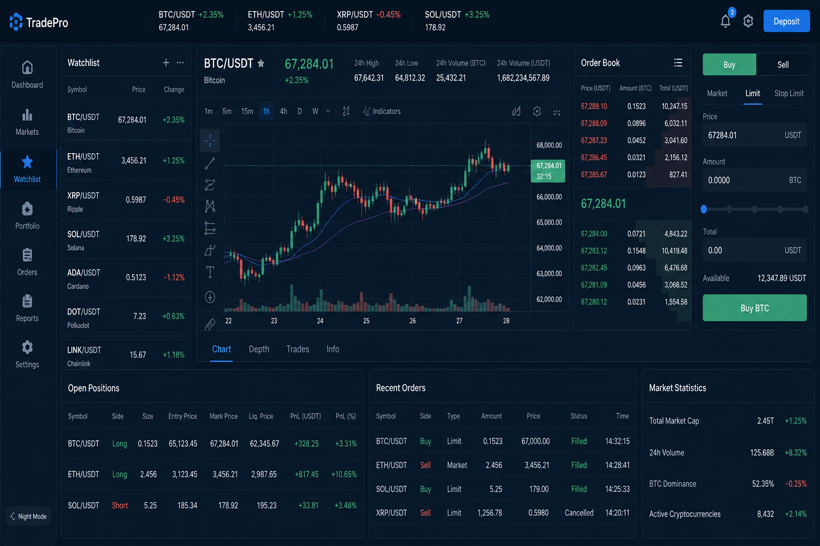
Task: Expand more timeframes chevron after W
Action: pyautogui.click(x=328, y=111)
